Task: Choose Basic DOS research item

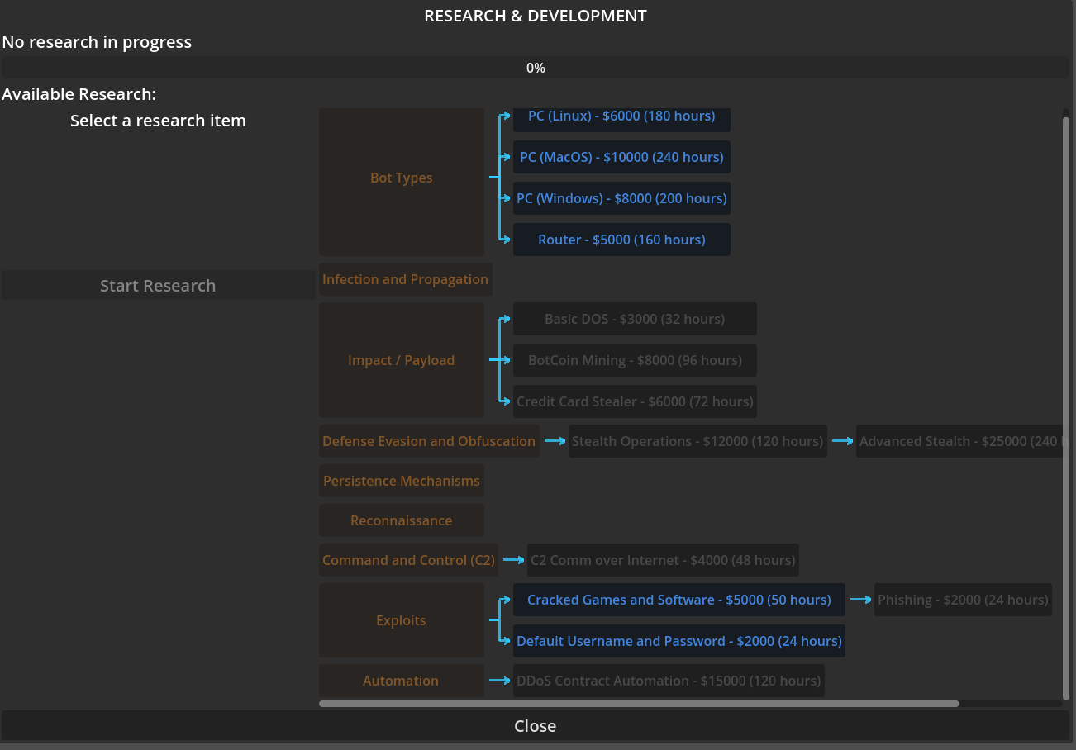Action: [x=635, y=319]
